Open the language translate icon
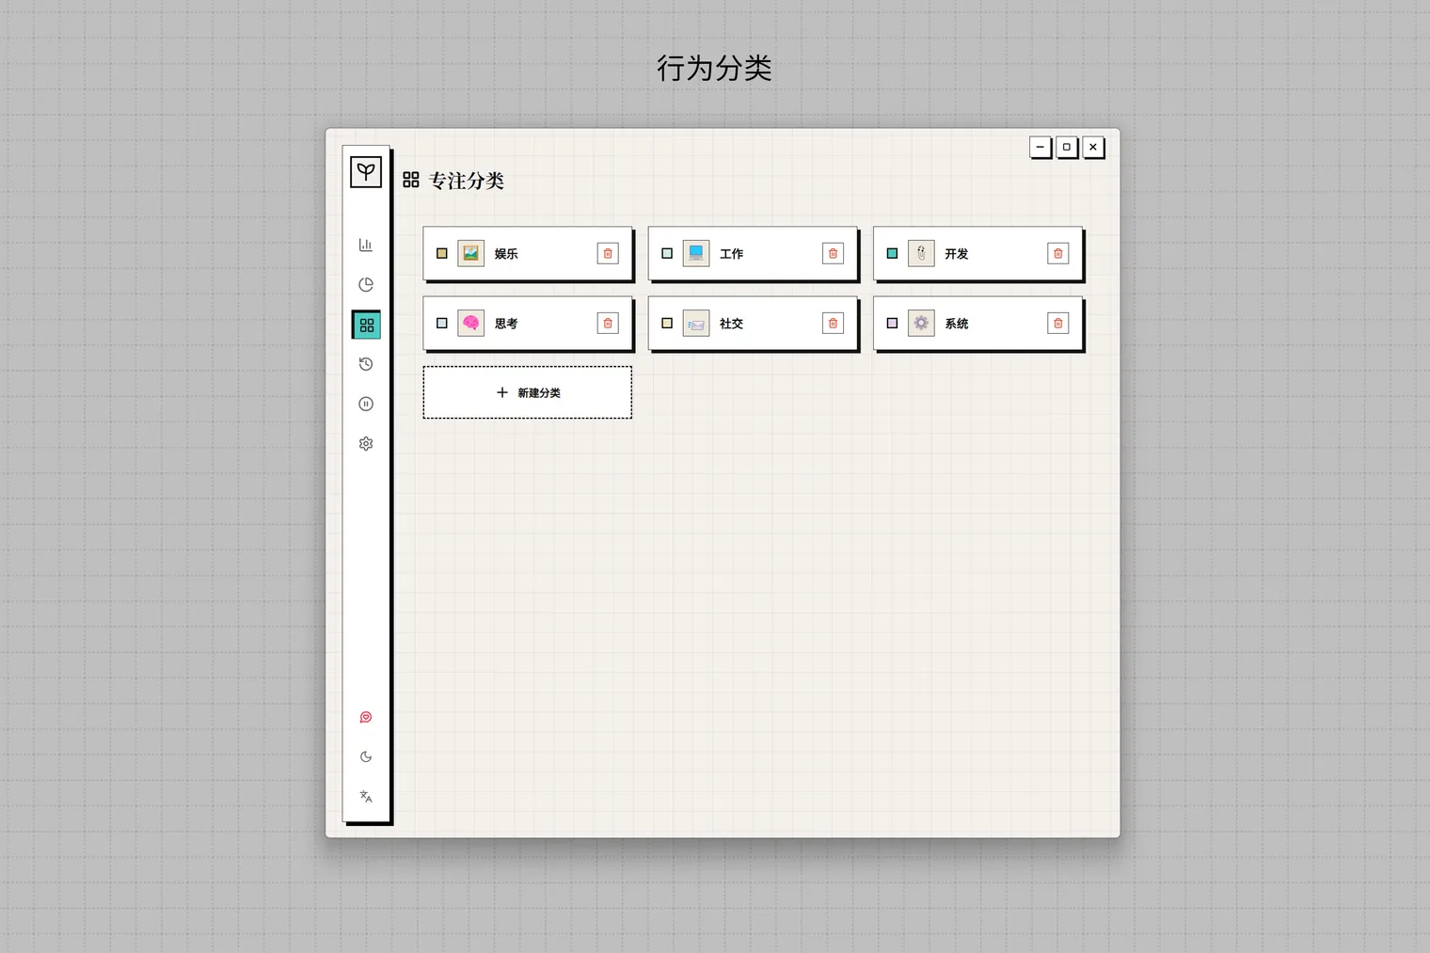The image size is (1430, 953). coord(366,796)
